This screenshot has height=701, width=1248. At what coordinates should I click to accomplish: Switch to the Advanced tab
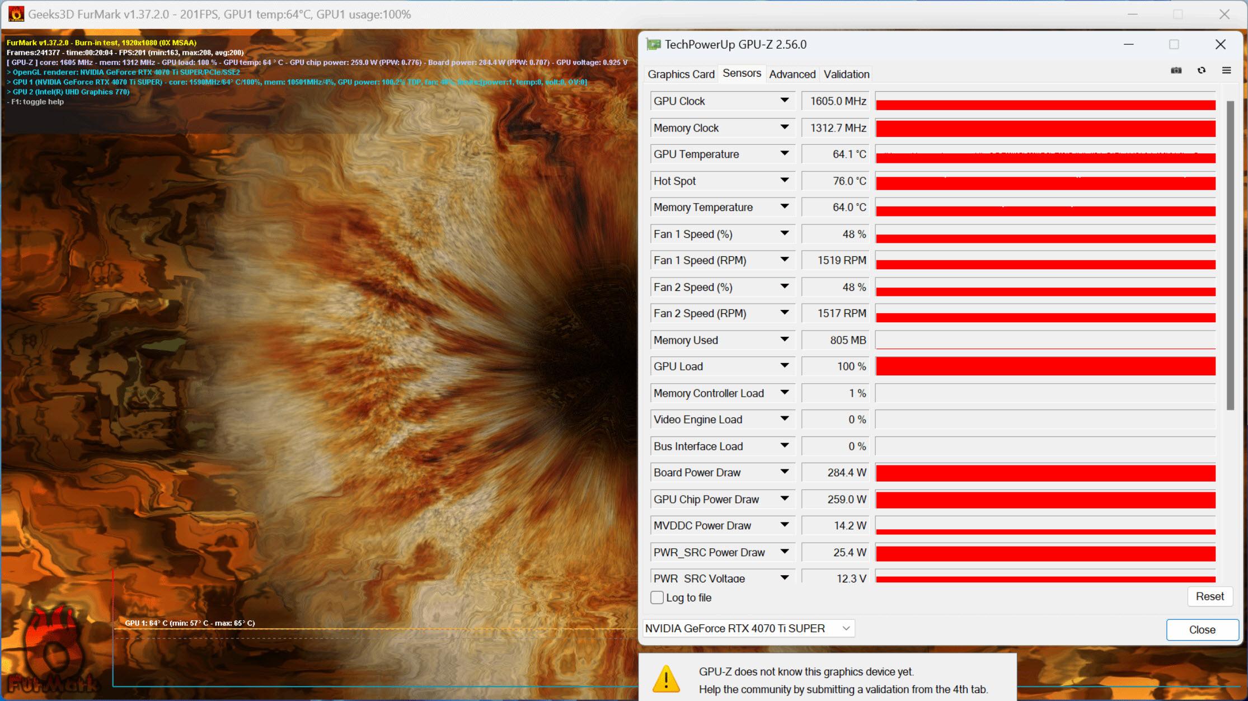(791, 74)
